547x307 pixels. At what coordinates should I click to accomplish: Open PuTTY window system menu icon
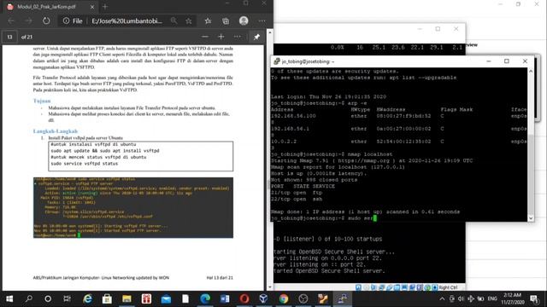pos(277,61)
